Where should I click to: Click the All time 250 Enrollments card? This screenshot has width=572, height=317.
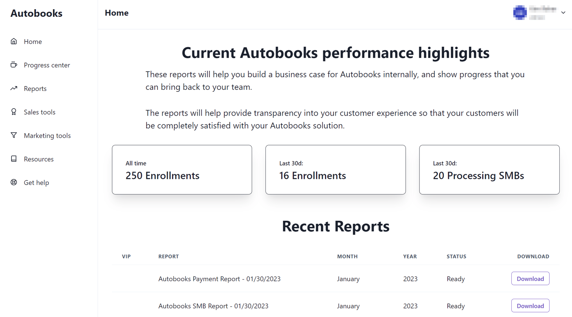(182, 169)
